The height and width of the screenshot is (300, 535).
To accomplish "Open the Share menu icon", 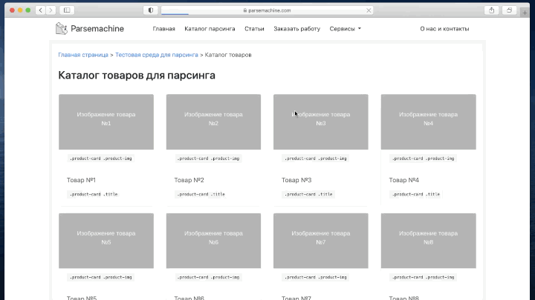I will coord(492,10).
